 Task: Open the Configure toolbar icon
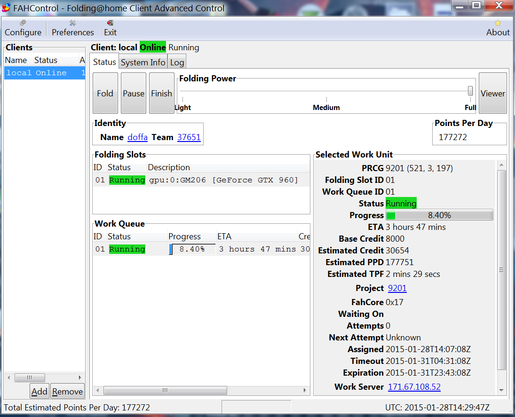pyautogui.click(x=23, y=23)
